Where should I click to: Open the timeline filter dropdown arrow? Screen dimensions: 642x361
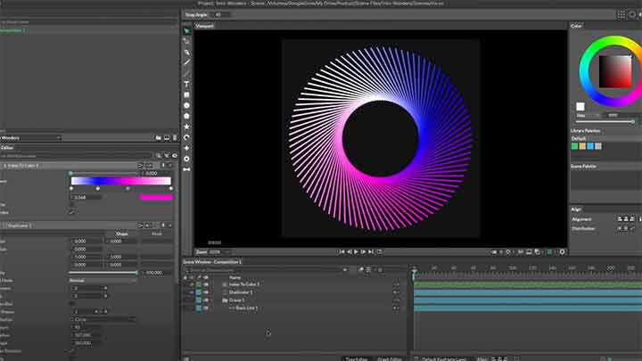(345, 270)
